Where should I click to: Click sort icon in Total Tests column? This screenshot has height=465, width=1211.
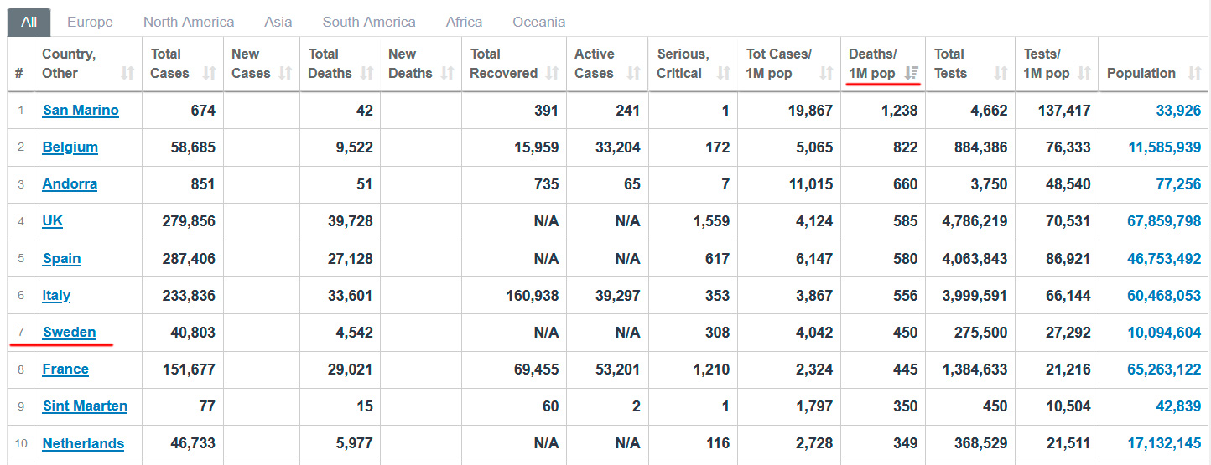click(x=1001, y=74)
